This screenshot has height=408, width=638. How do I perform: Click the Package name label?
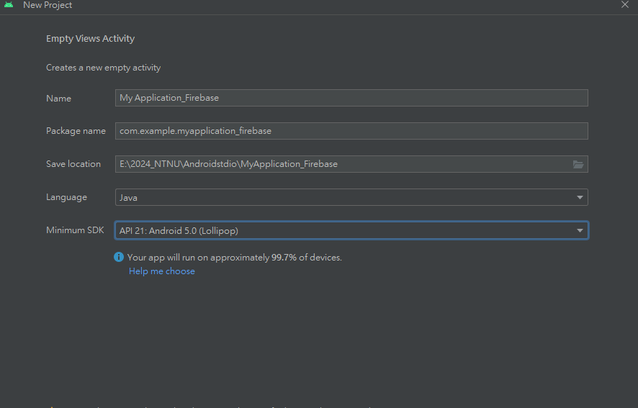tap(76, 131)
